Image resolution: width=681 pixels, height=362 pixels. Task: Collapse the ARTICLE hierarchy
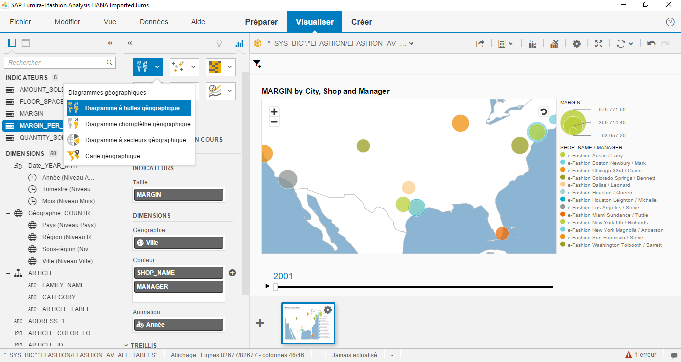[x=8, y=273]
